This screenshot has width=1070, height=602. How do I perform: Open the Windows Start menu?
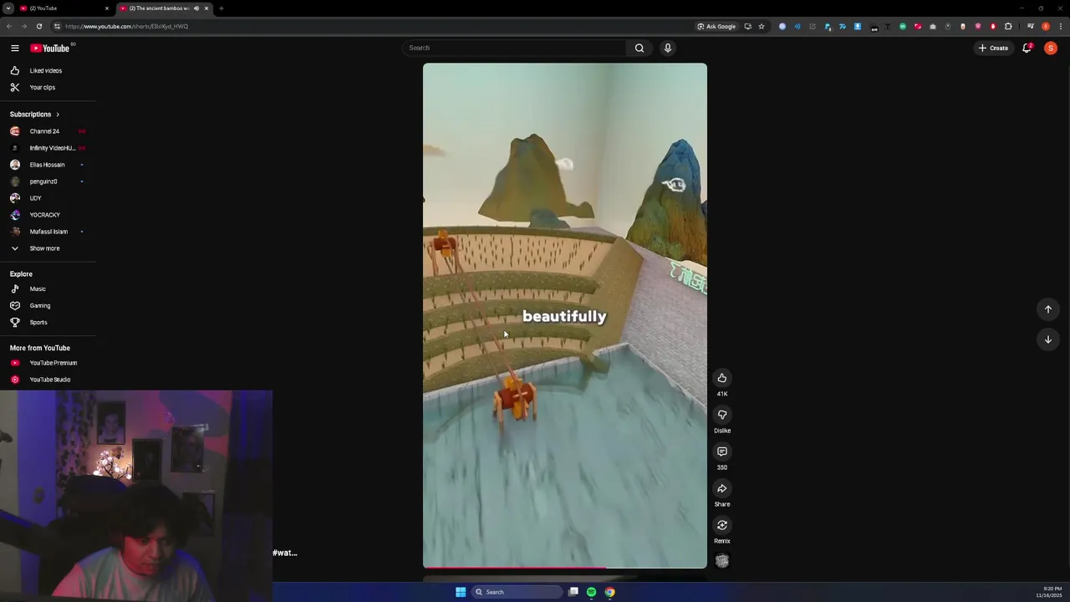tap(461, 592)
